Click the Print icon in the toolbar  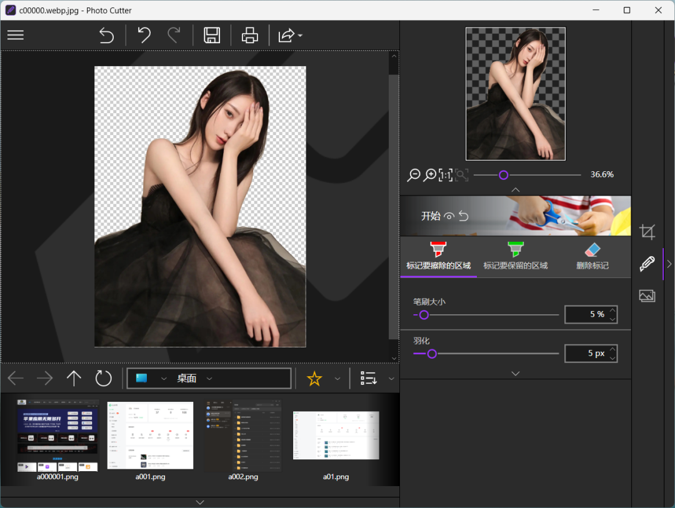[249, 35]
